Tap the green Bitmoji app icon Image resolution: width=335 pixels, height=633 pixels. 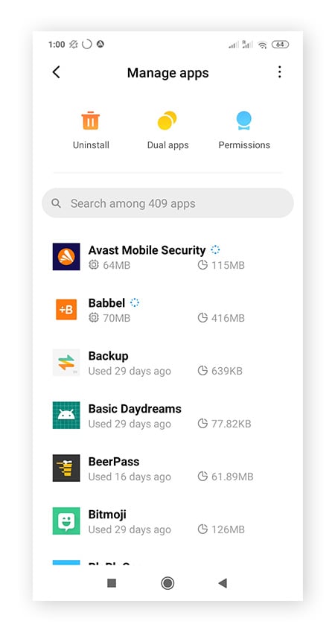click(x=66, y=521)
